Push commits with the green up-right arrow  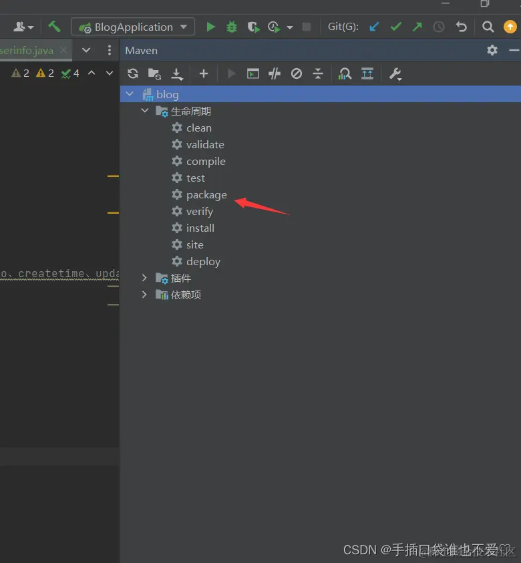(417, 27)
